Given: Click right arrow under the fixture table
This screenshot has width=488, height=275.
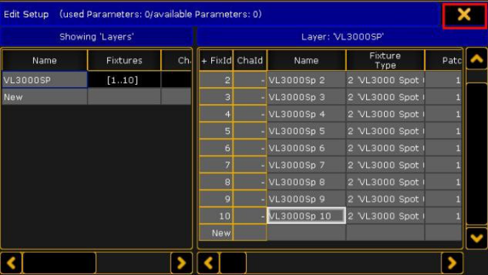Looking at the screenshot, I should (452, 263).
